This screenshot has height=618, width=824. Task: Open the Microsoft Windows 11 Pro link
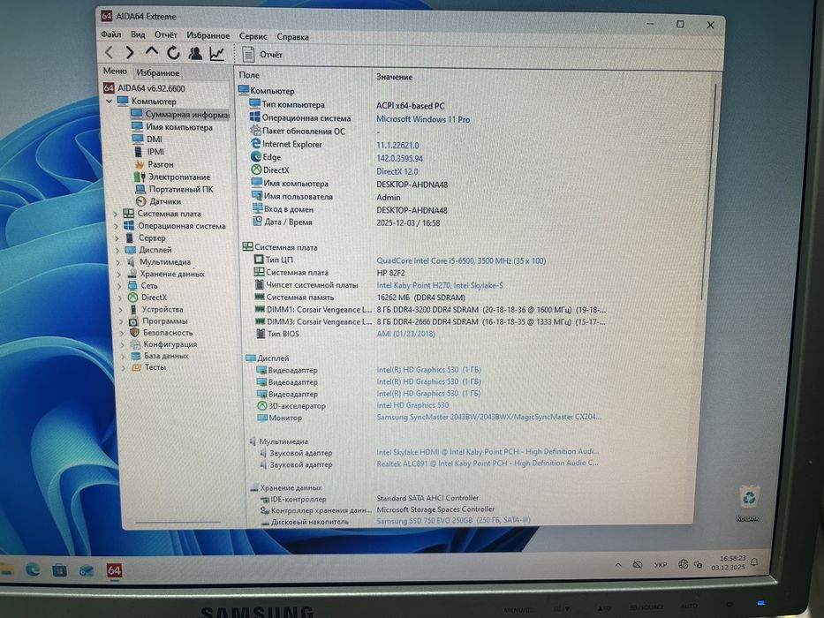(423, 119)
